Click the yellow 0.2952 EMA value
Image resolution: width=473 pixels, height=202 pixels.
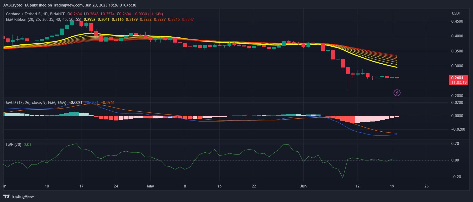(x=89, y=19)
